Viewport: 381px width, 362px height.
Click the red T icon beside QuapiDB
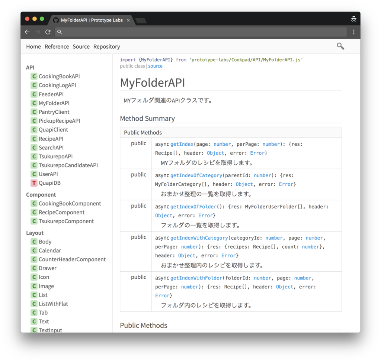34,183
